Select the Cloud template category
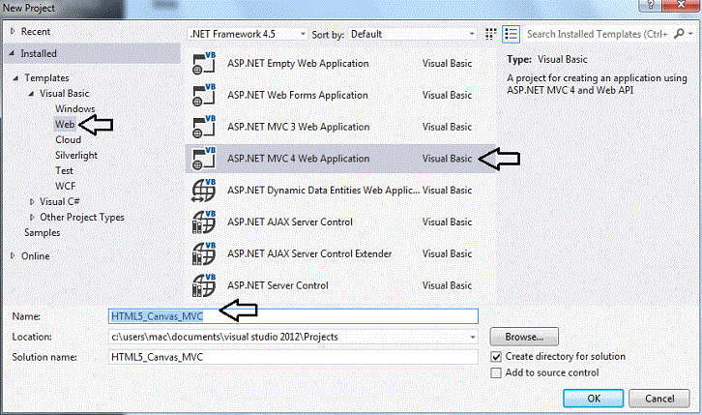The width and height of the screenshot is (702, 415). coord(68,139)
